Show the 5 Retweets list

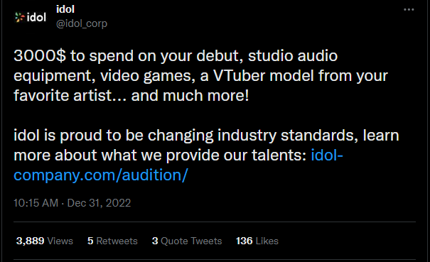pos(112,241)
